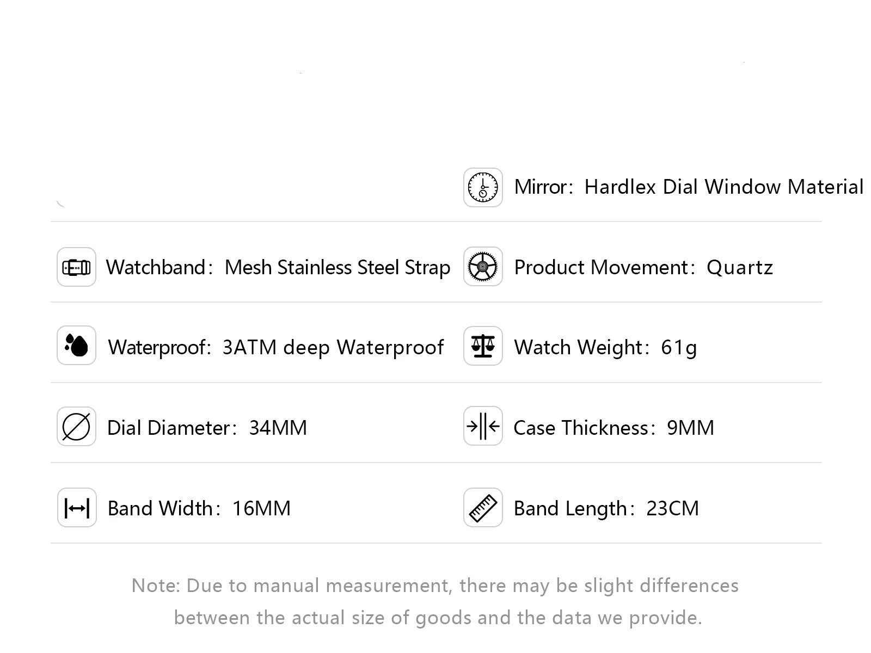The width and height of the screenshot is (871, 653).
Task: Click the Band Width: 16MM text
Action: coord(199,508)
